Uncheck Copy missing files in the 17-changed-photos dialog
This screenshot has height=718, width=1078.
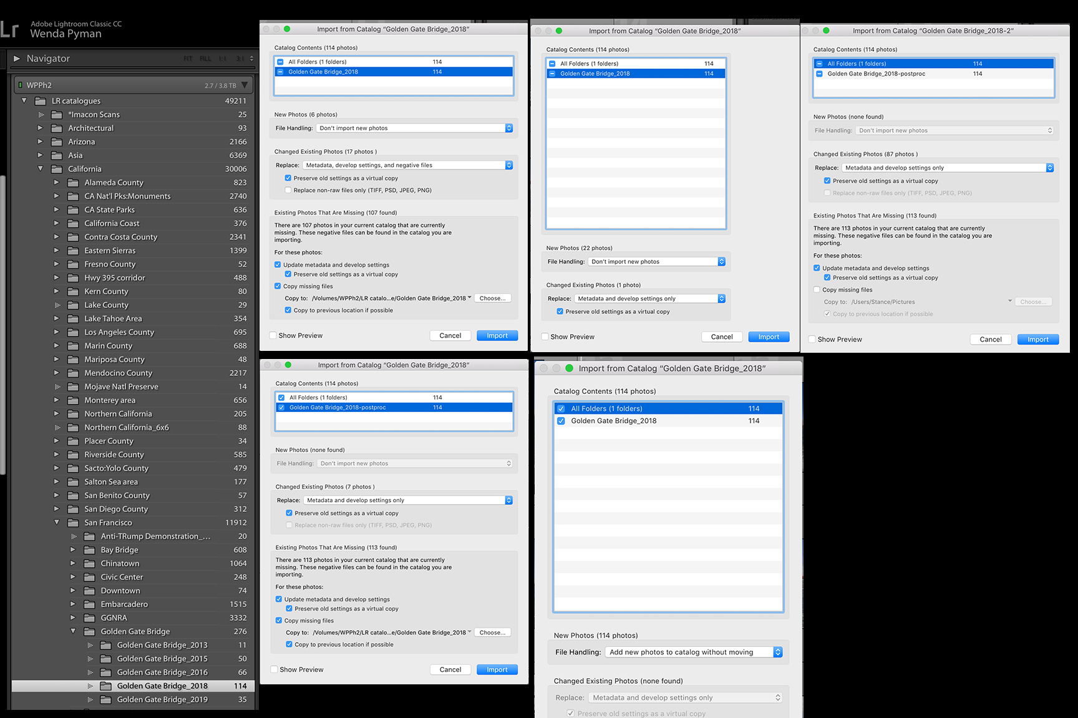coord(278,286)
